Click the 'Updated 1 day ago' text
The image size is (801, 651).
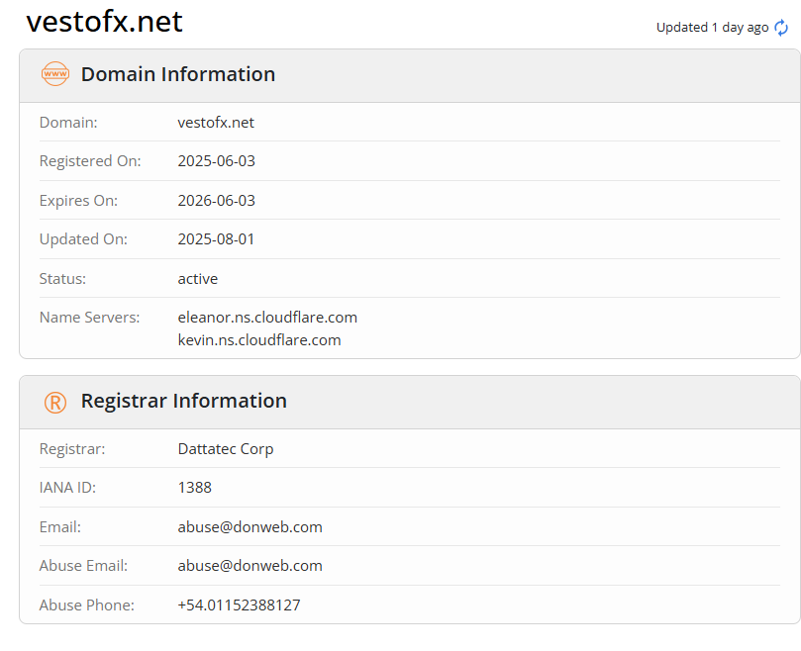712,28
